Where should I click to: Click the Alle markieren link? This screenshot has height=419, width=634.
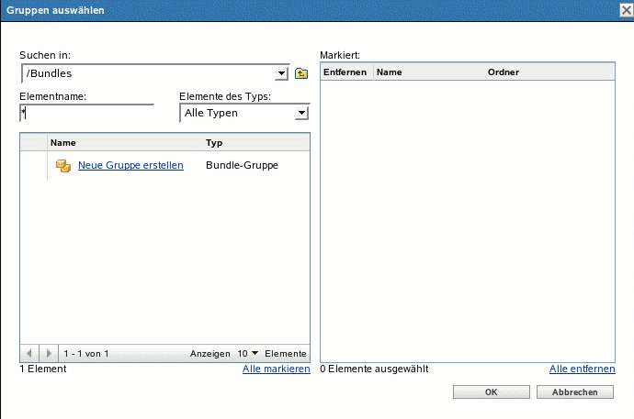[x=277, y=369]
